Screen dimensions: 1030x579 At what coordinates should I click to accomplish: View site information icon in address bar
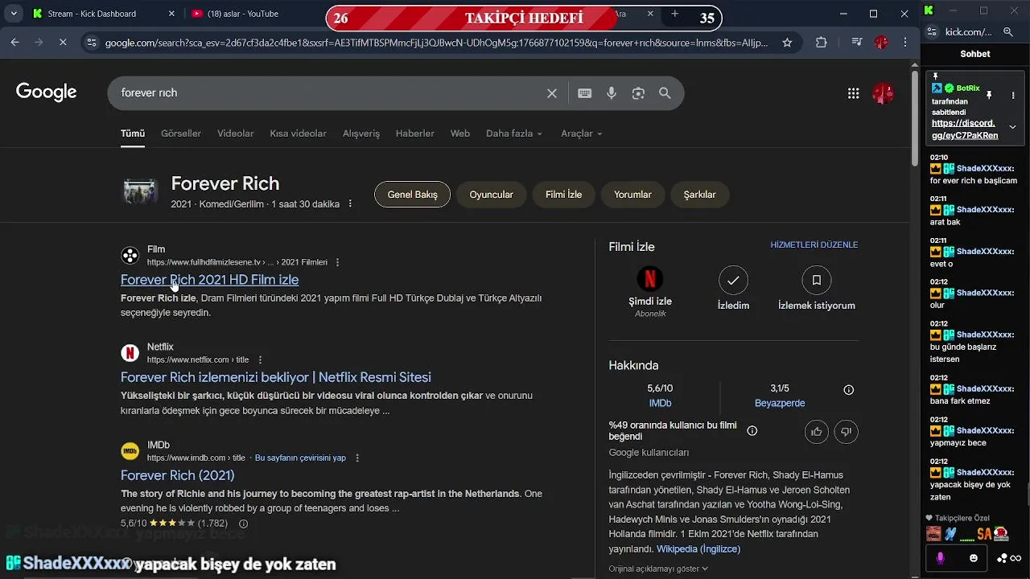(x=90, y=43)
